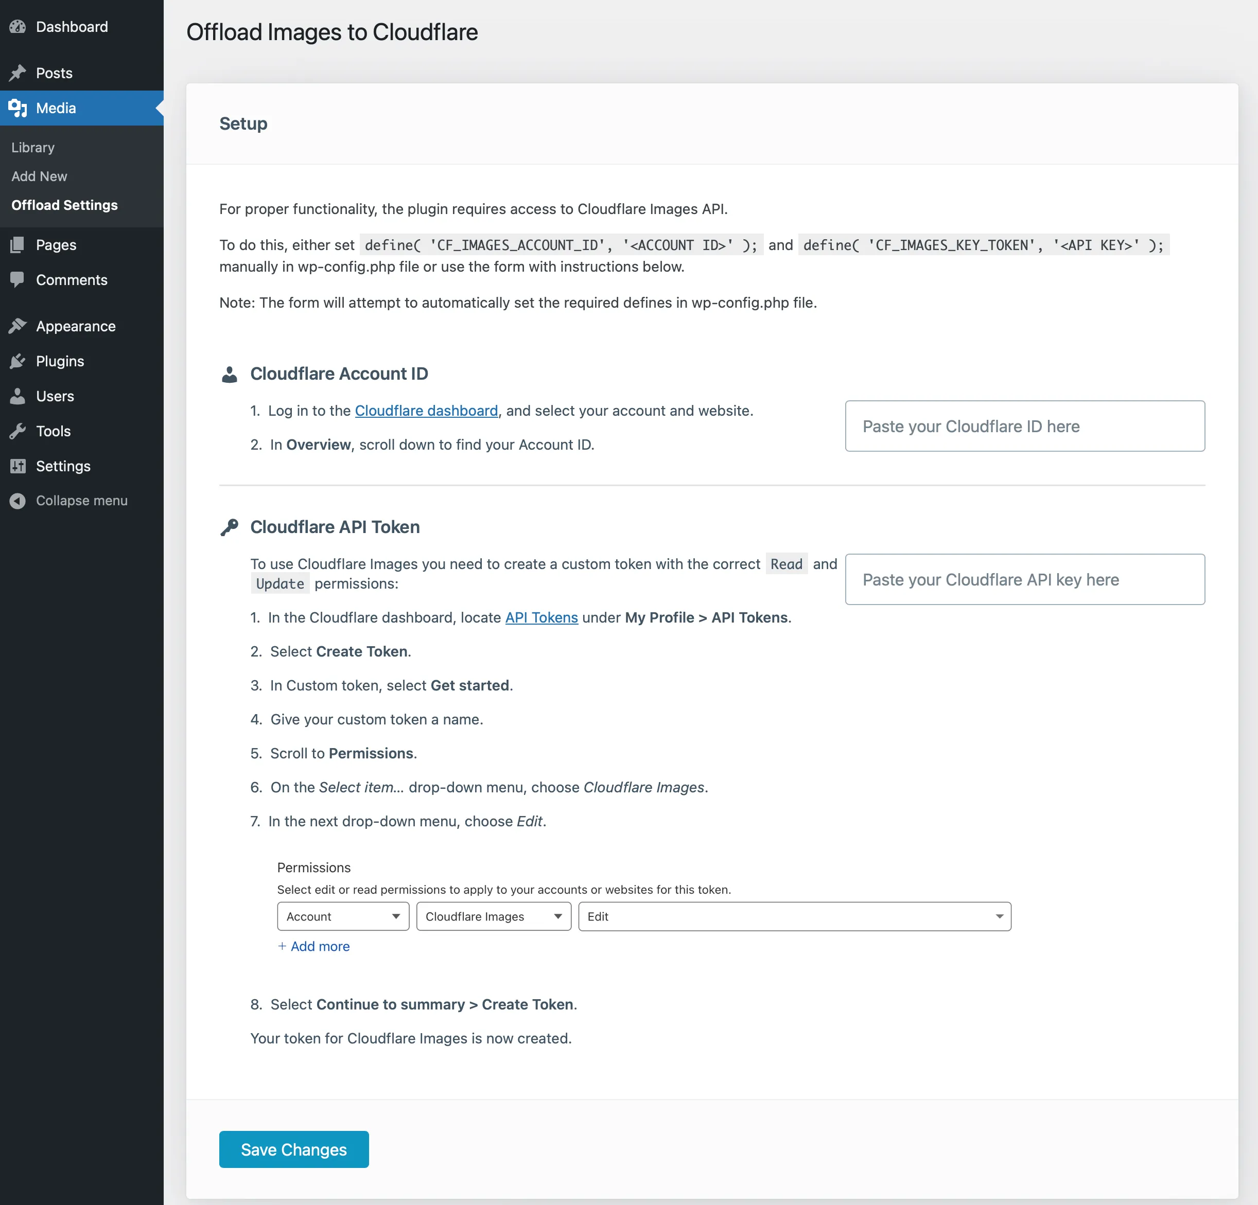Open Tools using the wrench icon
The image size is (1258, 1205).
tap(18, 431)
